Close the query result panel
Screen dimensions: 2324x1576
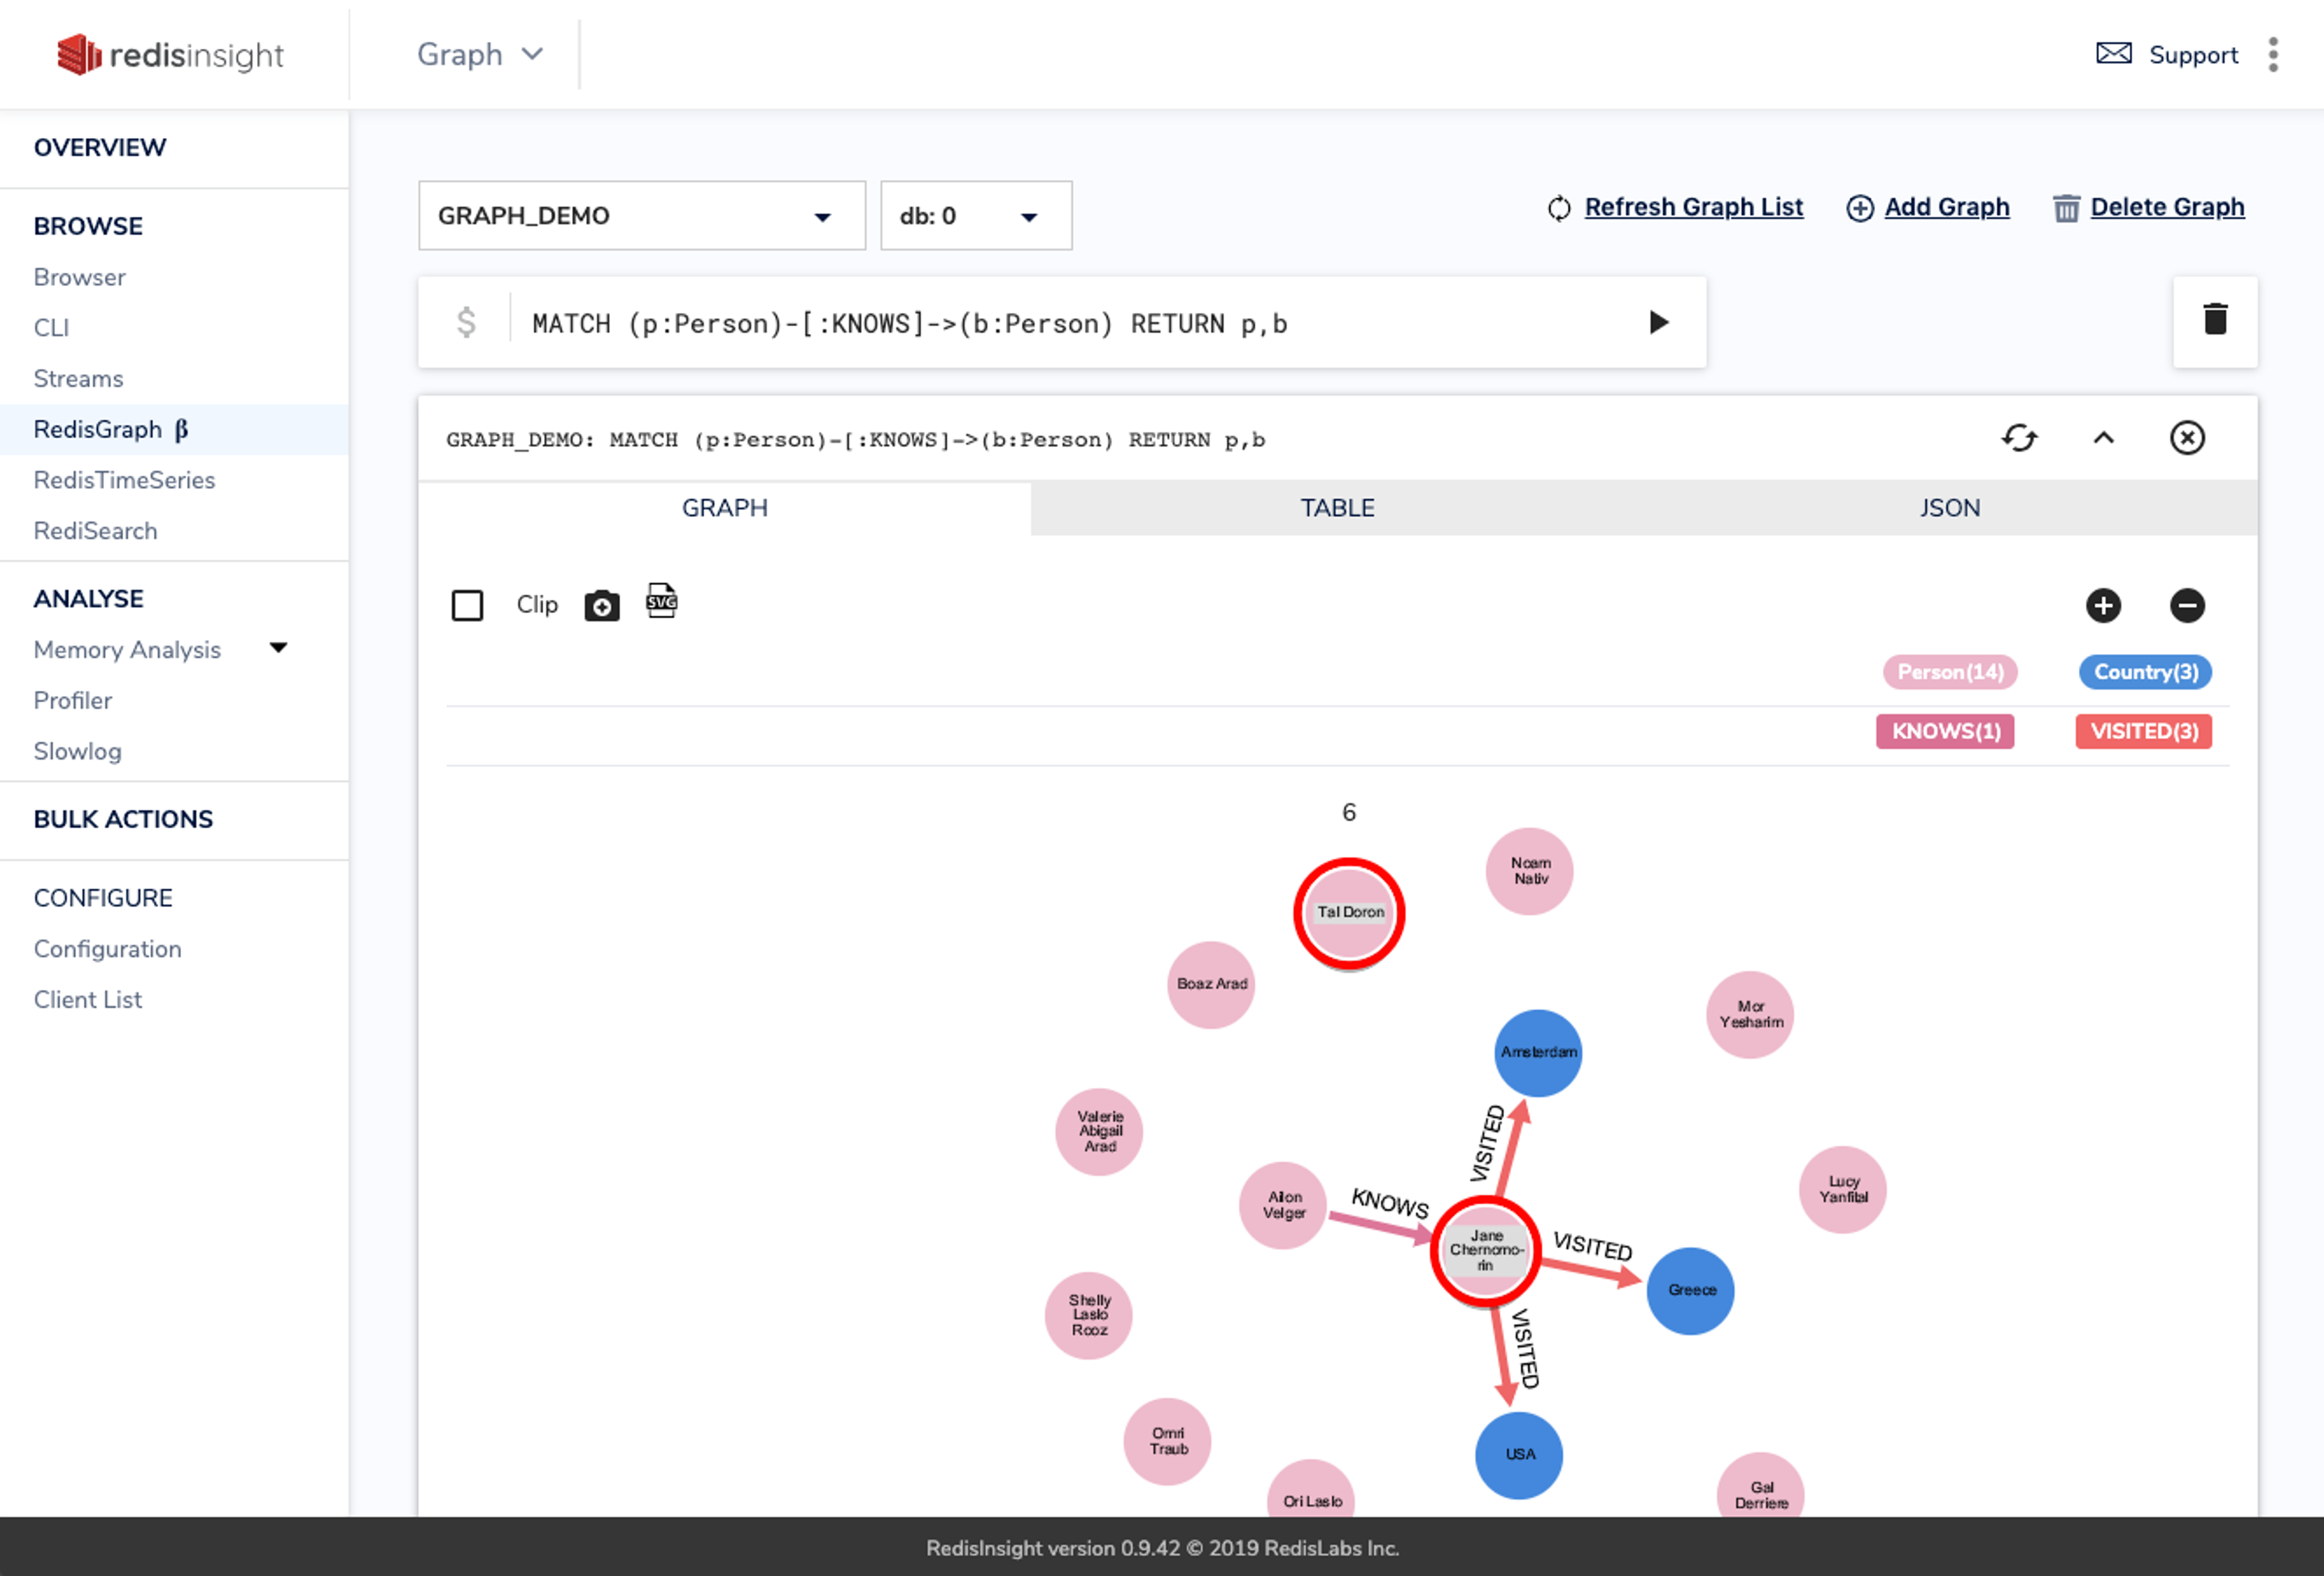[x=2187, y=438]
